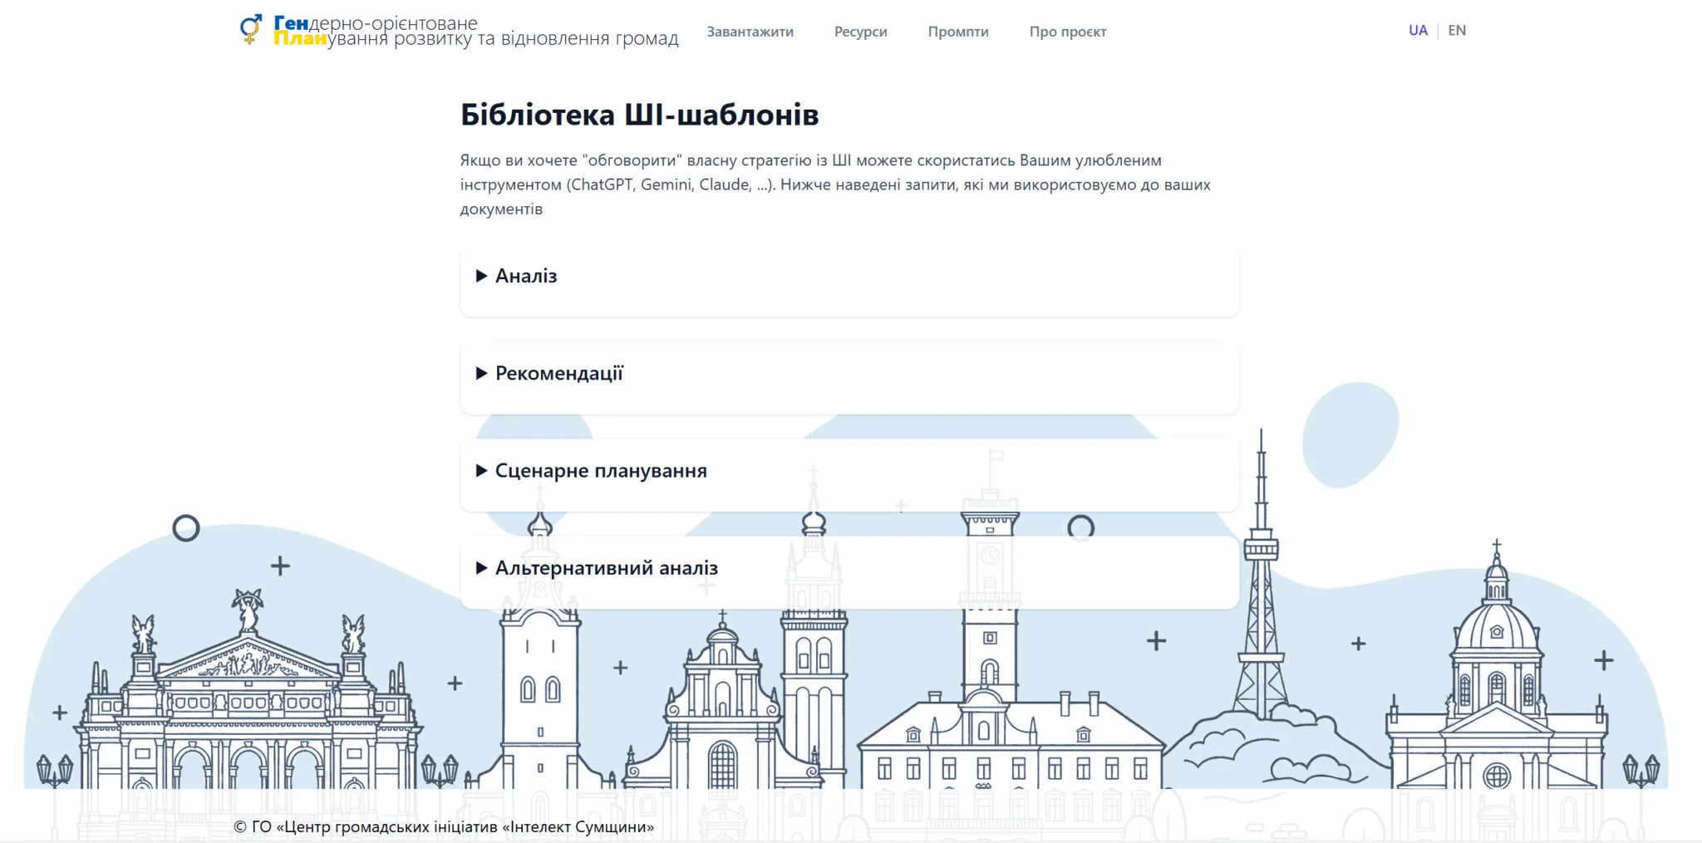Click the gender symbol logo icon
This screenshot has height=843, width=1702.
tap(250, 30)
